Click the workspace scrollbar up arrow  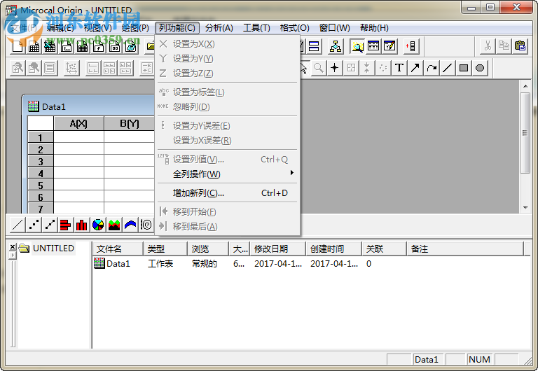pos(525,86)
